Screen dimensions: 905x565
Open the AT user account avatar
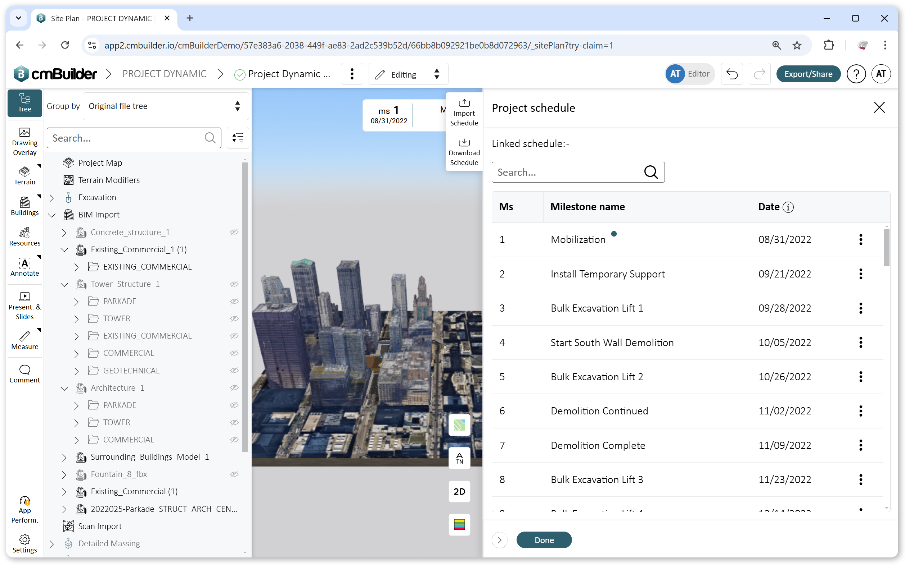880,74
